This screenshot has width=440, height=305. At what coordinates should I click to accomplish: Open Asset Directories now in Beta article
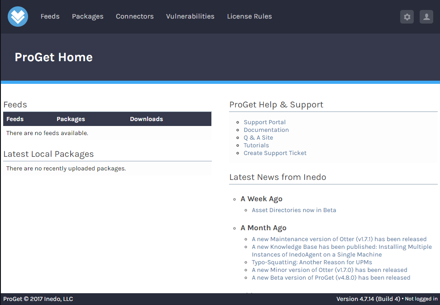(x=294, y=210)
